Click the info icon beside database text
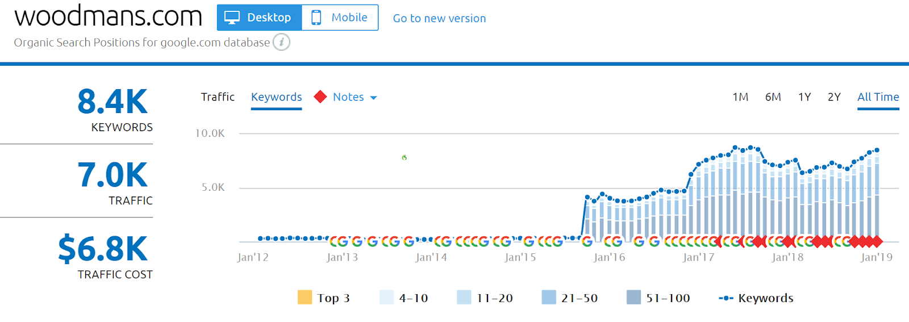The height and width of the screenshot is (322, 909). pyautogui.click(x=281, y=42)
